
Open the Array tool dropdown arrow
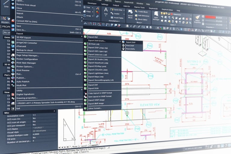click(93, 16)
